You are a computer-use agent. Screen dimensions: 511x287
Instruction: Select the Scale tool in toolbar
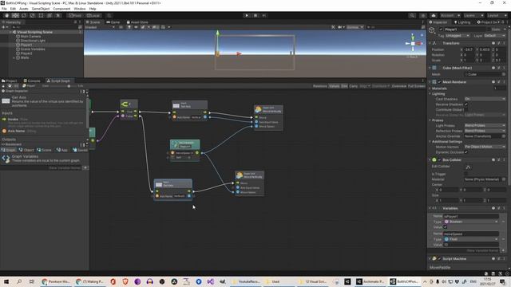[32, 15]
